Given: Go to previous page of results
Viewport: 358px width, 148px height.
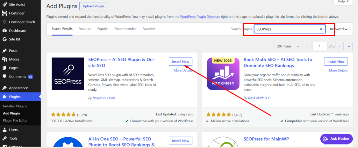Looking at the screenshot, I should pos(307,46).
